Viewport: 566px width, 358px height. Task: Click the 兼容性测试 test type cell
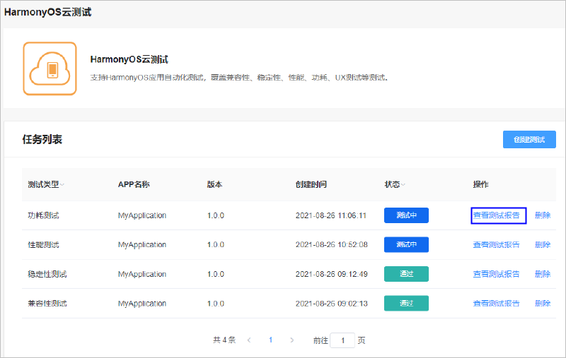tap(47, 304)
